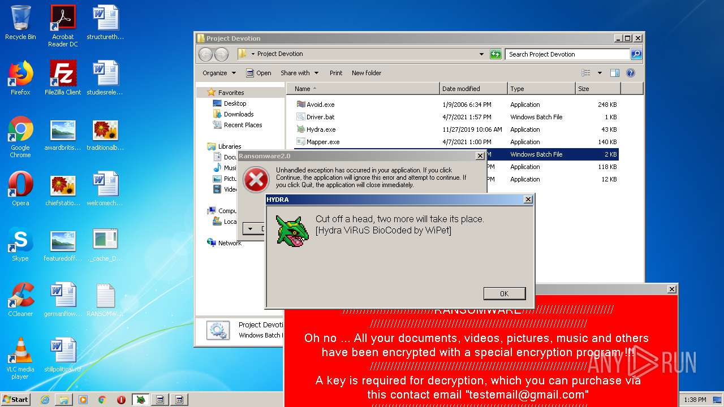Open Windows Media Player taskbar icon
The height and width of the screenshot is (407, 724).
coord(83,400)
